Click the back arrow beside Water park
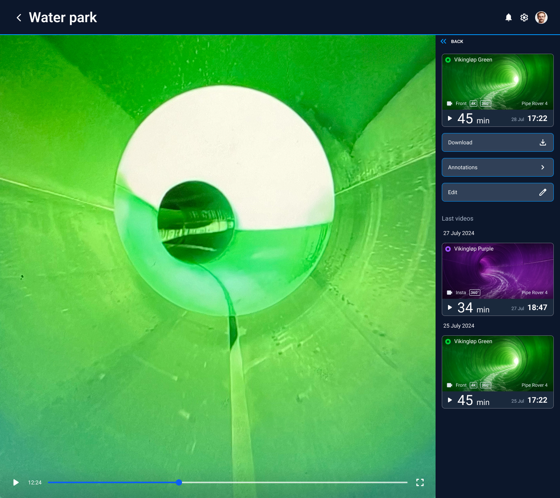The width and height of the screenshot is (560, 498). (19, 18)
